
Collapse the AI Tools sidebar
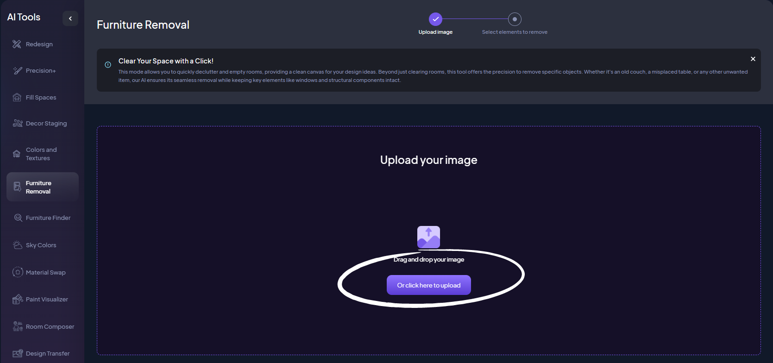click(70, 19)
